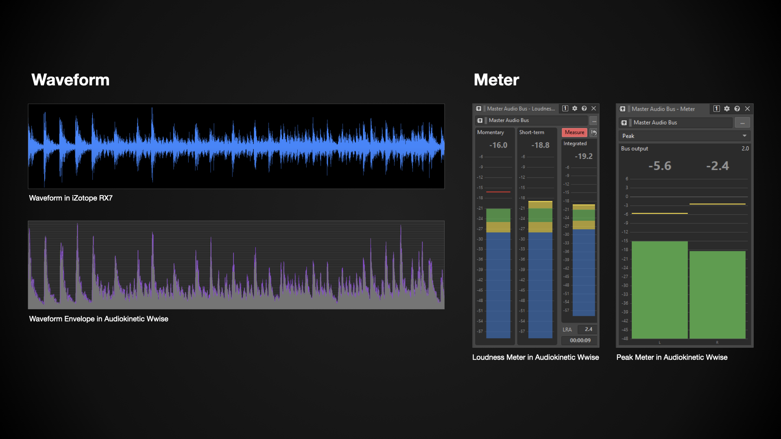
Task: Click the 'Peak Meter in Audiokinetic Wwise' caption
Action: pos(672,357)
